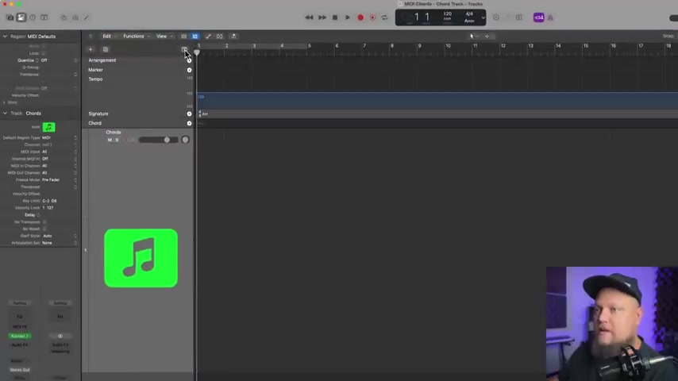The height and width of the screenshot is (381, 678).
Task: Click the 120 tempo value in LCD
Action: (x=447, y=14)
